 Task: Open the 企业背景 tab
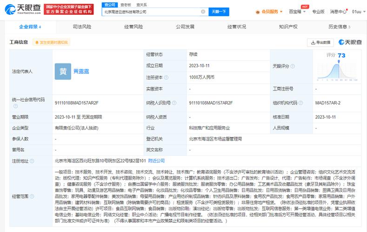click(30, 27)
